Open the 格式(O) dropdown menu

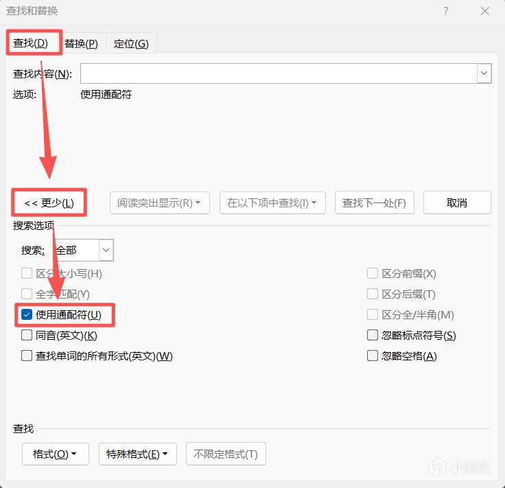pos(56,454)
